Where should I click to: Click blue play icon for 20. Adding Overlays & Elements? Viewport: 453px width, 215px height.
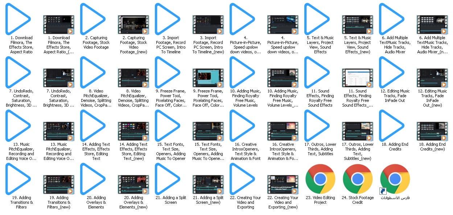(93, 179)
